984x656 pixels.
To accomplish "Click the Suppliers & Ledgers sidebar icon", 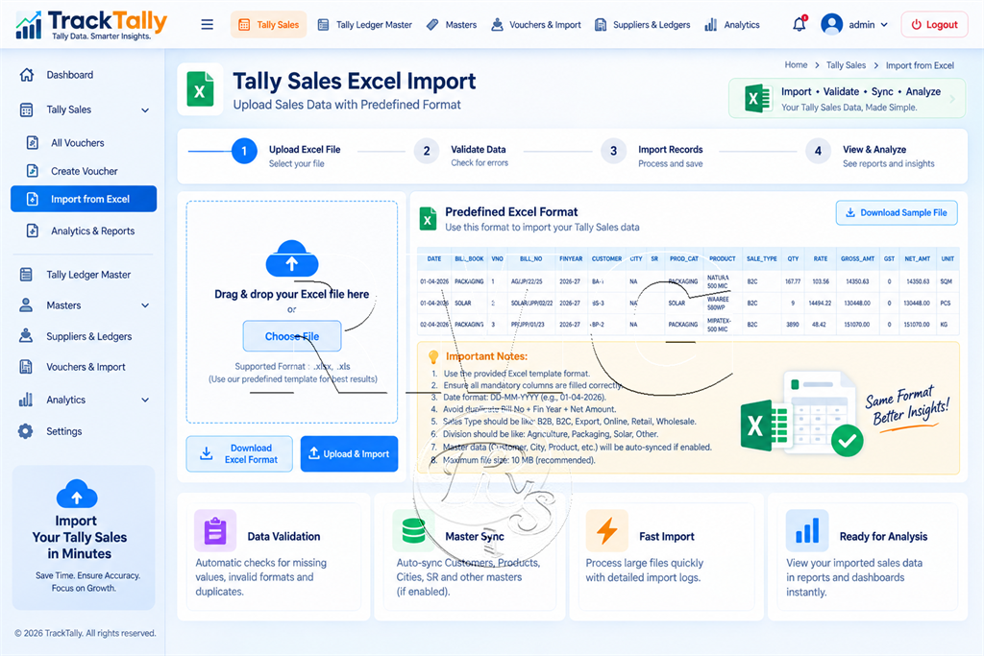I will 26,335.
